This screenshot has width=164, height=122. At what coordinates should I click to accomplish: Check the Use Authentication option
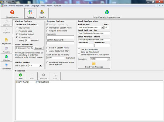pyautogui.click(x=79, y=49)
